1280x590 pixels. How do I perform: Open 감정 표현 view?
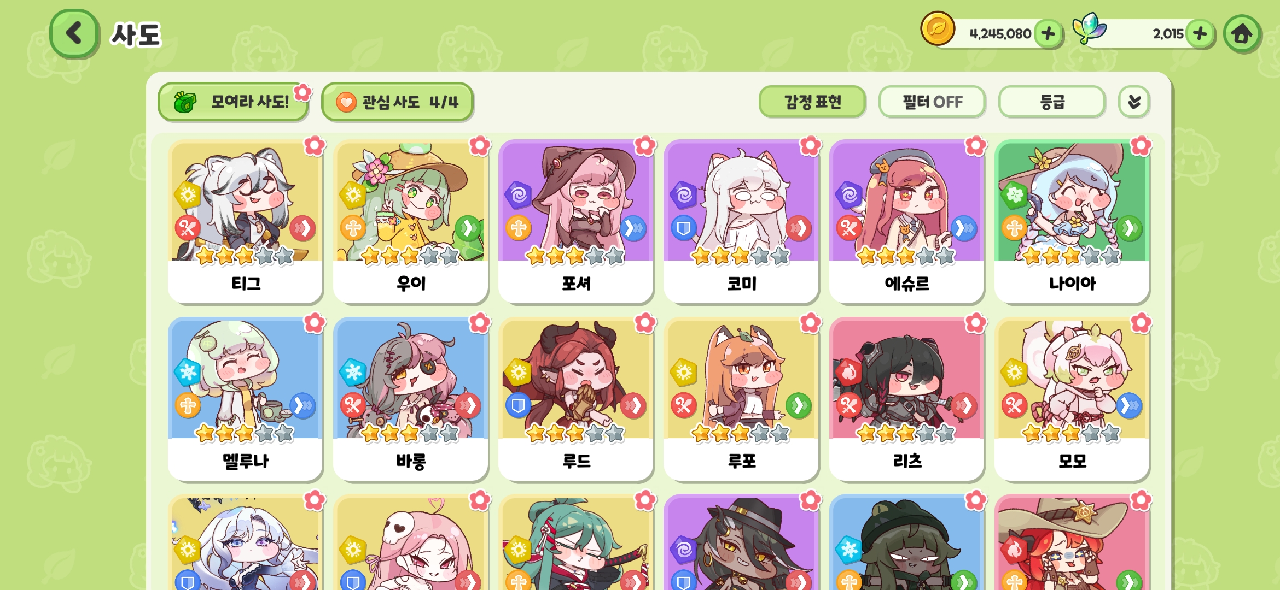pyautogui.click(x=812, y=102)
